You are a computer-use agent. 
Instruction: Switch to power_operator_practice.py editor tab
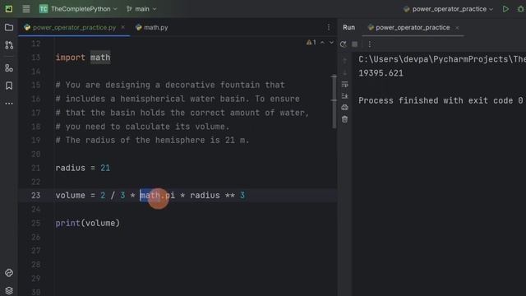(74, 27)
